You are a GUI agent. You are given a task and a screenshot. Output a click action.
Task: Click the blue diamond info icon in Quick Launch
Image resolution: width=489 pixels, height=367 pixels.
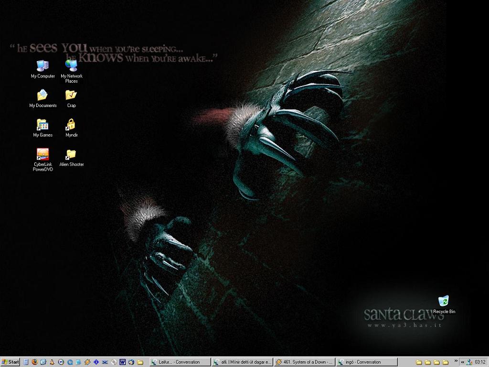coord(96,362)
